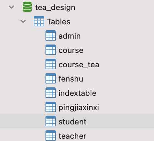Select the pingjiaxinxi table name
Viewport: 154px width, 141px height.
click(79, 108)
